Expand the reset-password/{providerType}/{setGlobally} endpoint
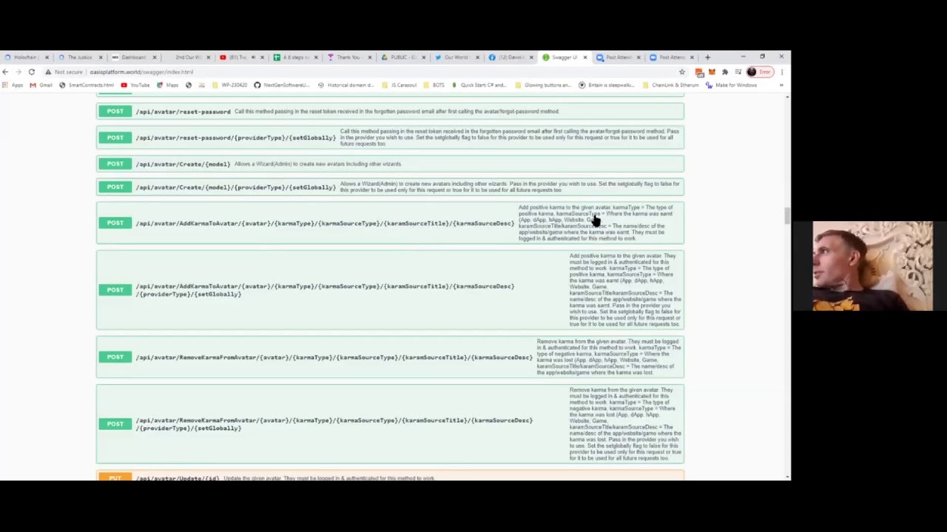 (390, 137)
